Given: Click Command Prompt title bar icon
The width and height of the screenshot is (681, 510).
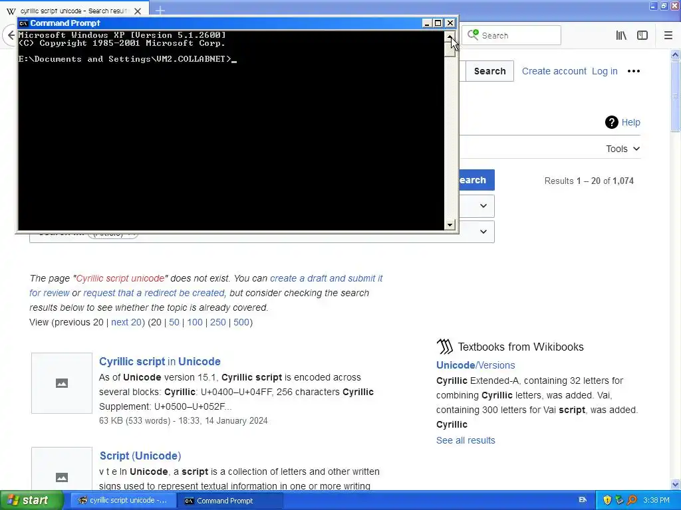Looking at the screenshot, I should tap(23, 23).
